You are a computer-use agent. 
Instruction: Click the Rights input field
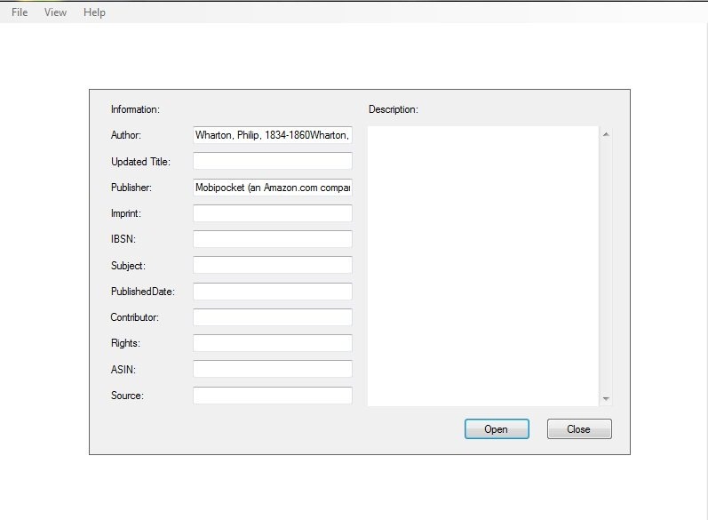click(272, 343)
